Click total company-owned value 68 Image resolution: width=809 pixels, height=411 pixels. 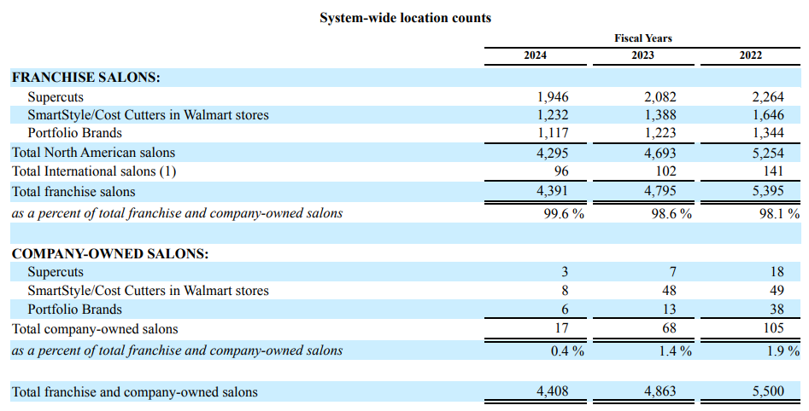(x=669, y=328)
